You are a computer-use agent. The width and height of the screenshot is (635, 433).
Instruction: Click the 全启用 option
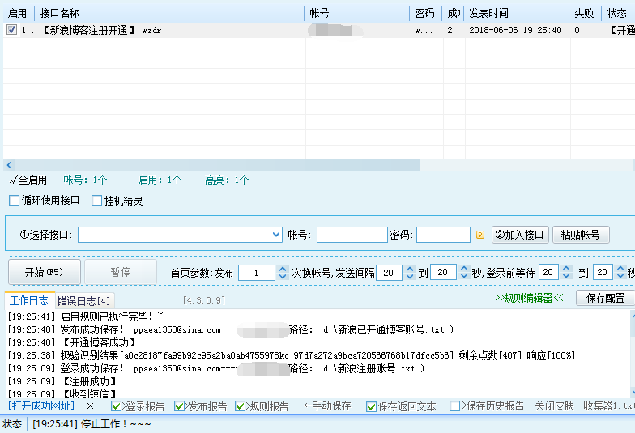(28, 180)
